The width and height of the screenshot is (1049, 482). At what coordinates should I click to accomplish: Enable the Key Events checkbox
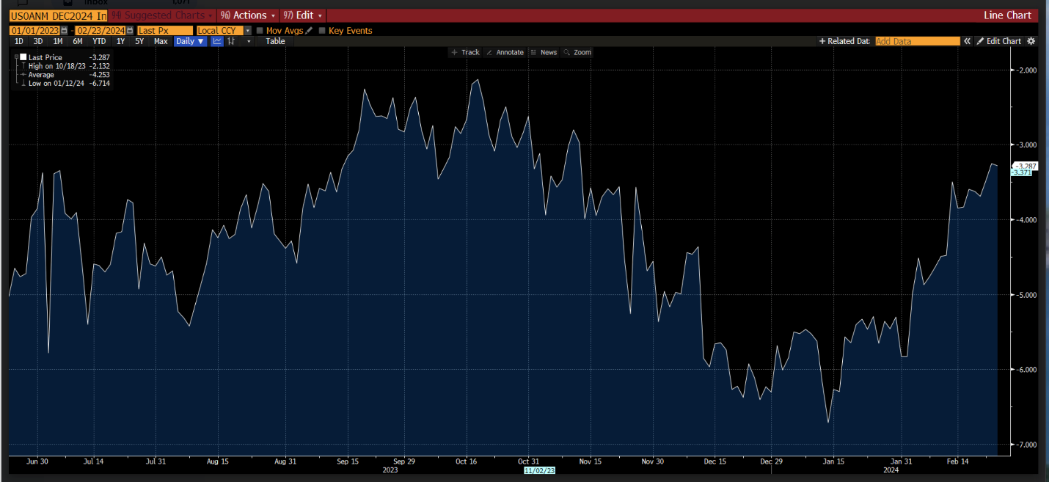(x=322, y=31)
